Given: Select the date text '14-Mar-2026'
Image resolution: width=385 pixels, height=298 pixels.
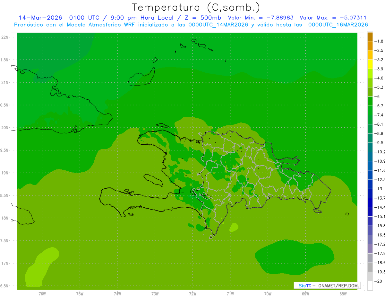Looking at the screenshot, I should pyautogui.click(x=40, y=18).
